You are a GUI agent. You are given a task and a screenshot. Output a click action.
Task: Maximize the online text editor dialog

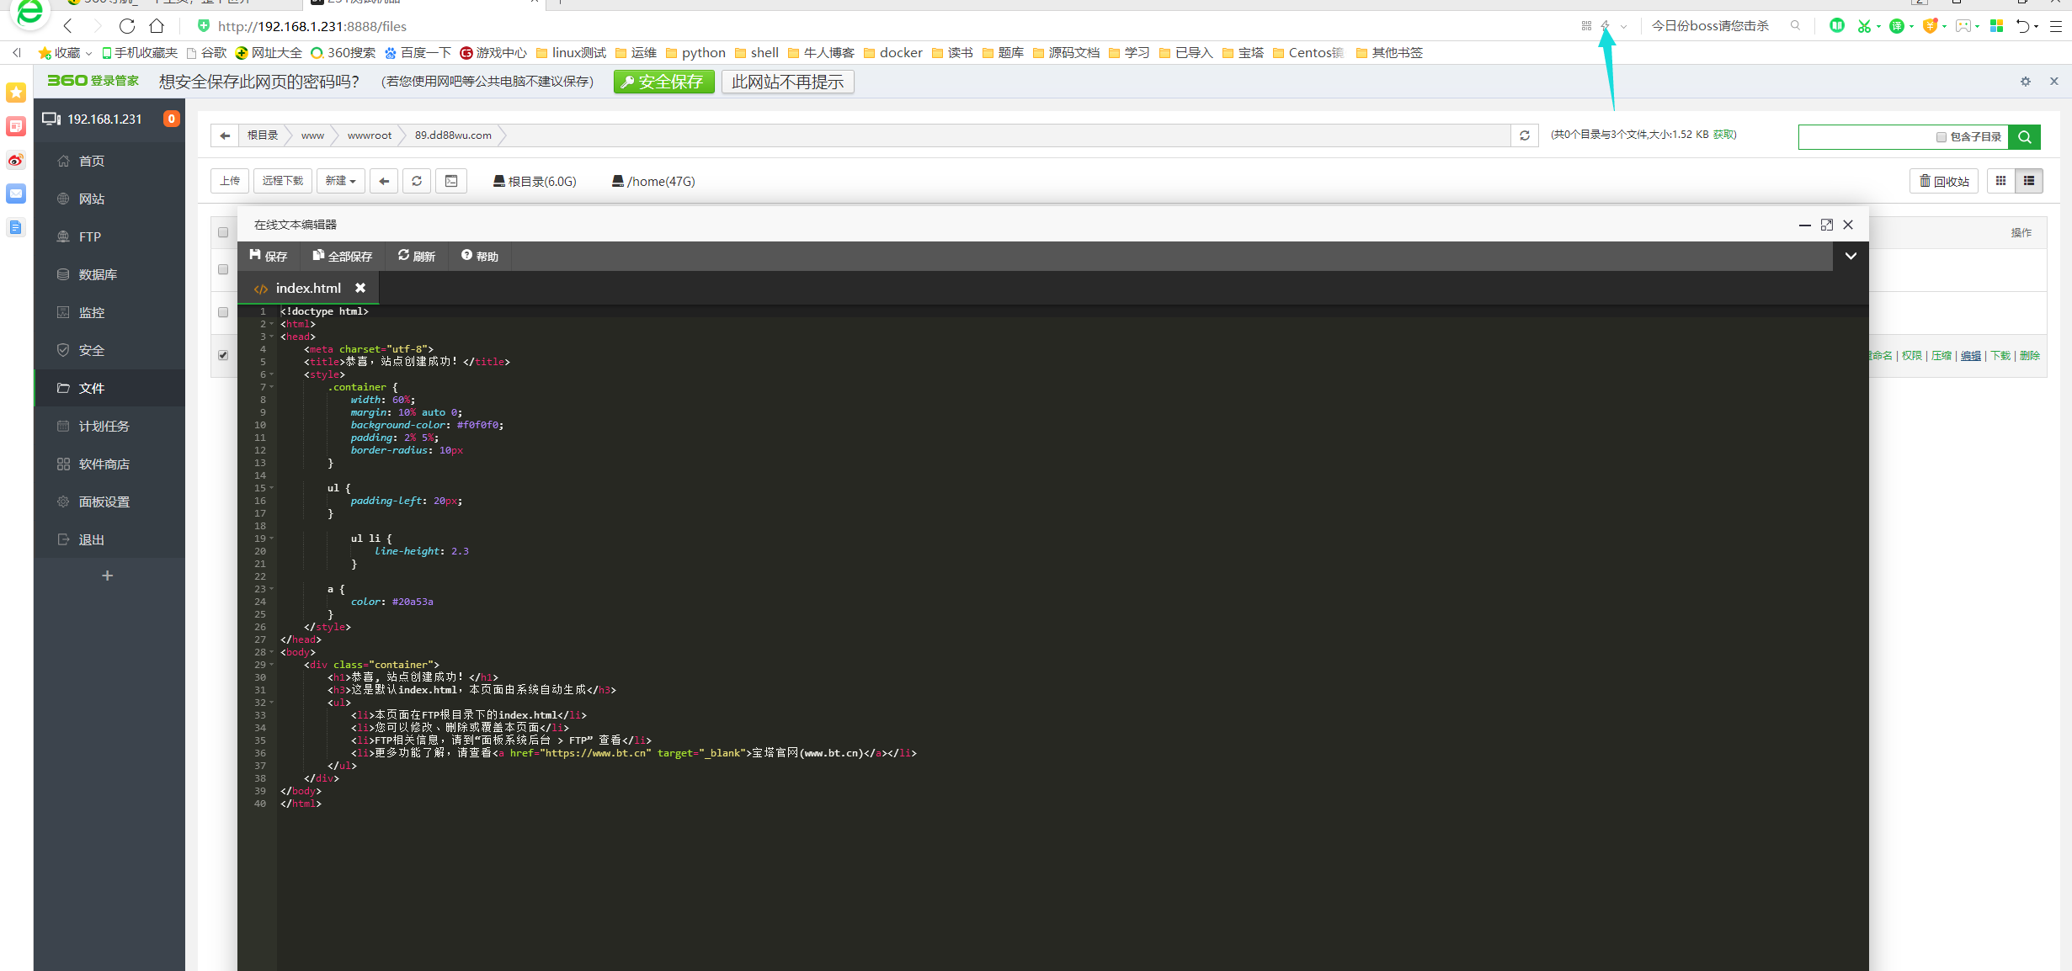(1826, 225)
